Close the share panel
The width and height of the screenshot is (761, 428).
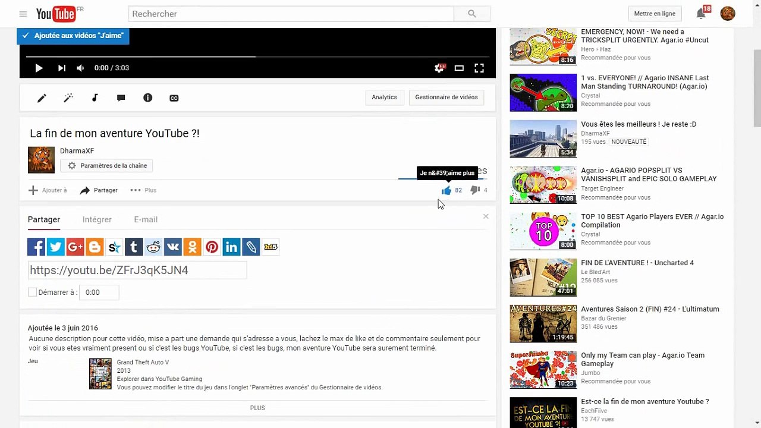(486, 216)
